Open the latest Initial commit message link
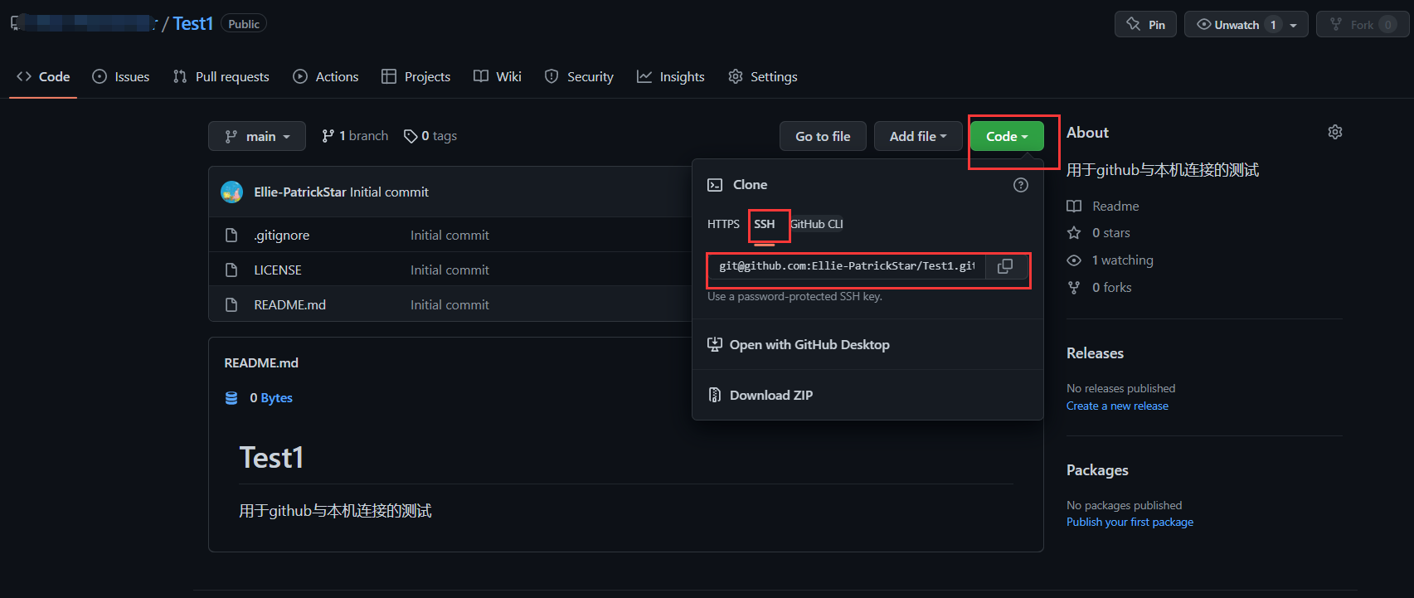1414x598 pixels. [389, 192]
